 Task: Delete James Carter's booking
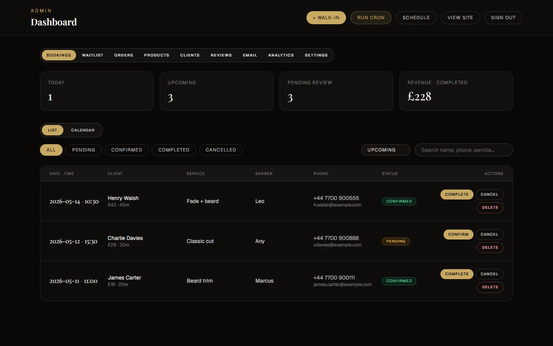[490, 287]
